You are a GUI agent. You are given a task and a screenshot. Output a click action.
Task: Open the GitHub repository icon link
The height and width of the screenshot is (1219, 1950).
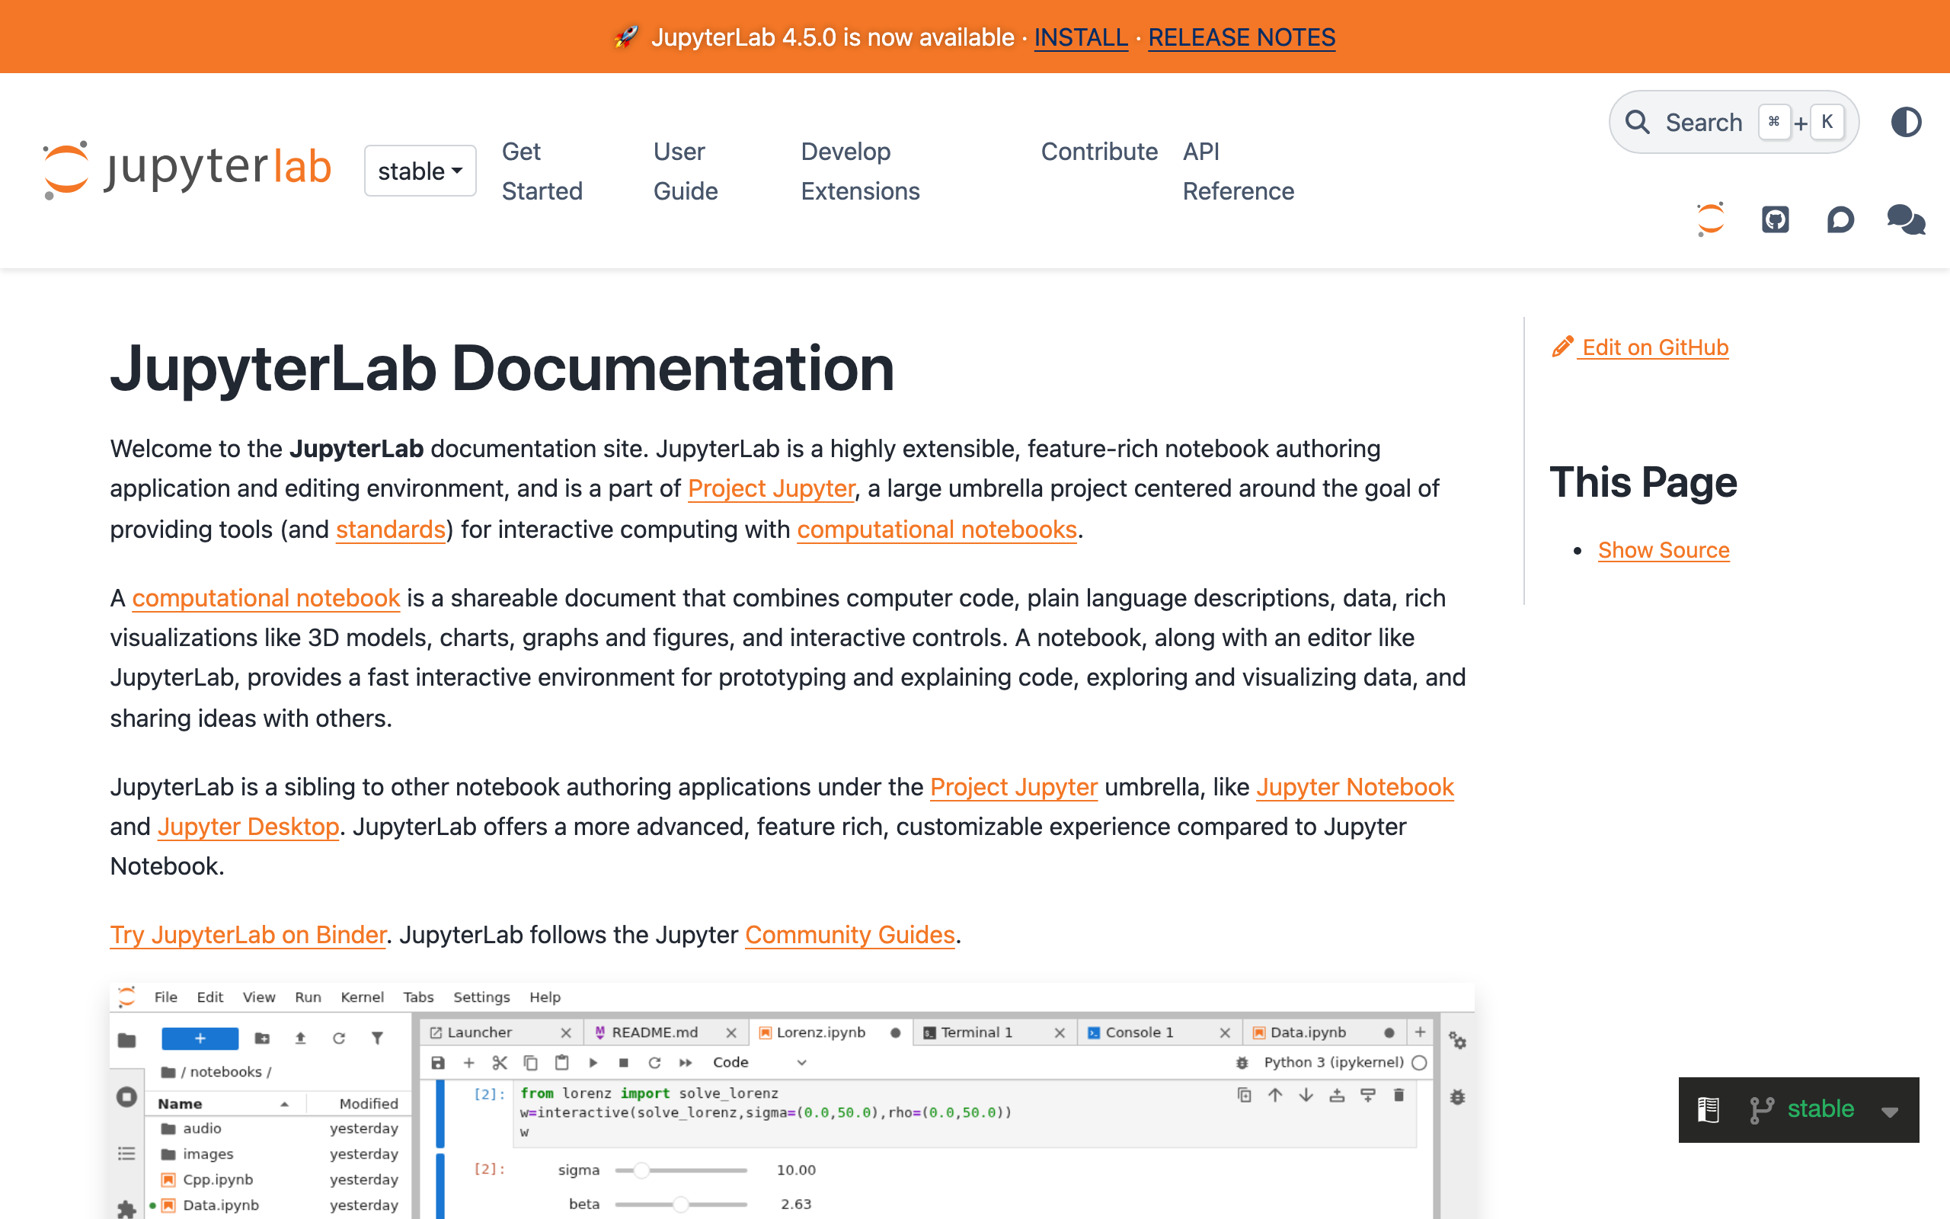coord(1775,219)
